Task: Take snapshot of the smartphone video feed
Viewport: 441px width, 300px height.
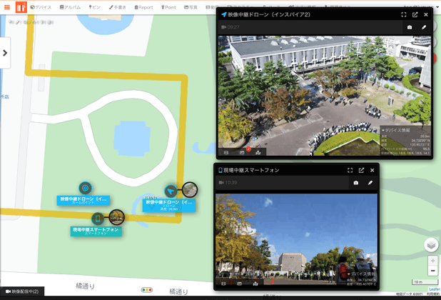Action: tap(356, 183)
